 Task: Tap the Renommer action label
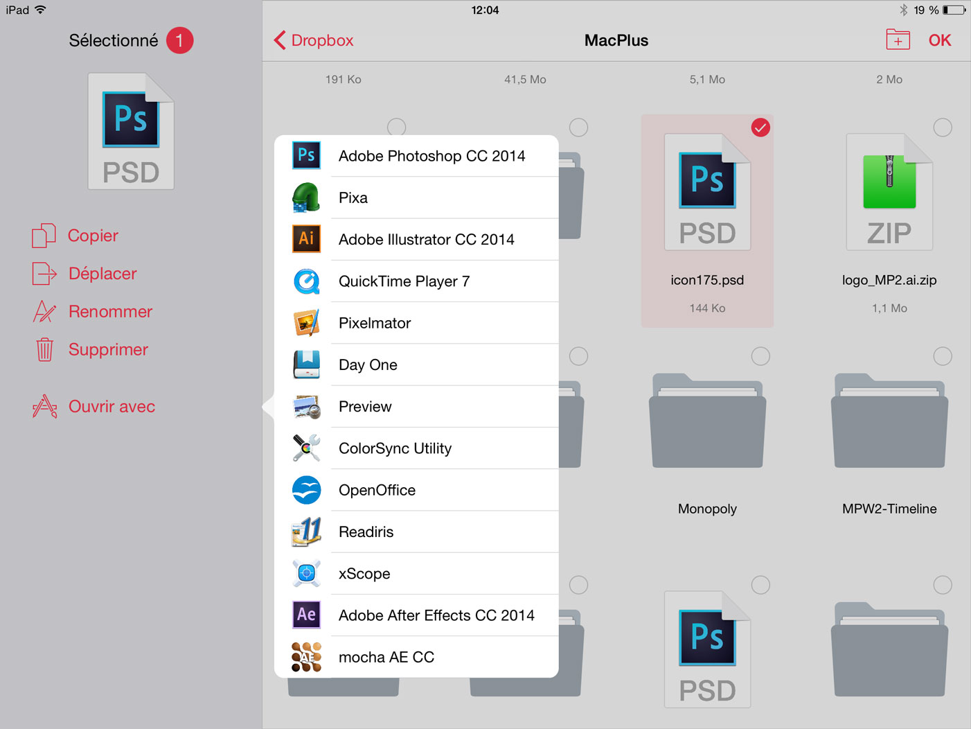110,312
